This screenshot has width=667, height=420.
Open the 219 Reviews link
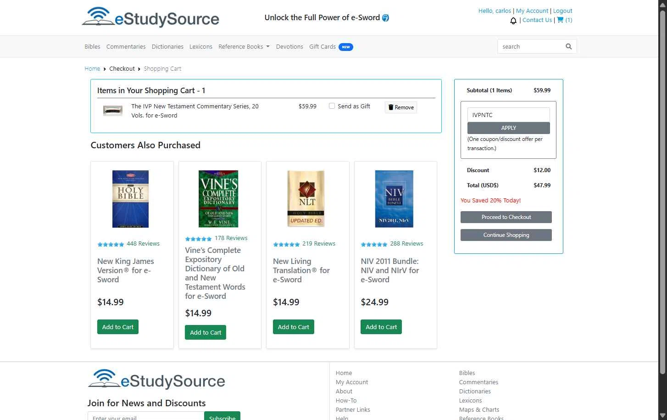coord(319,244)
